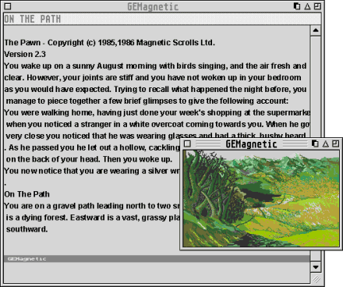Toggle full size of the picture window

pos(336,143)
